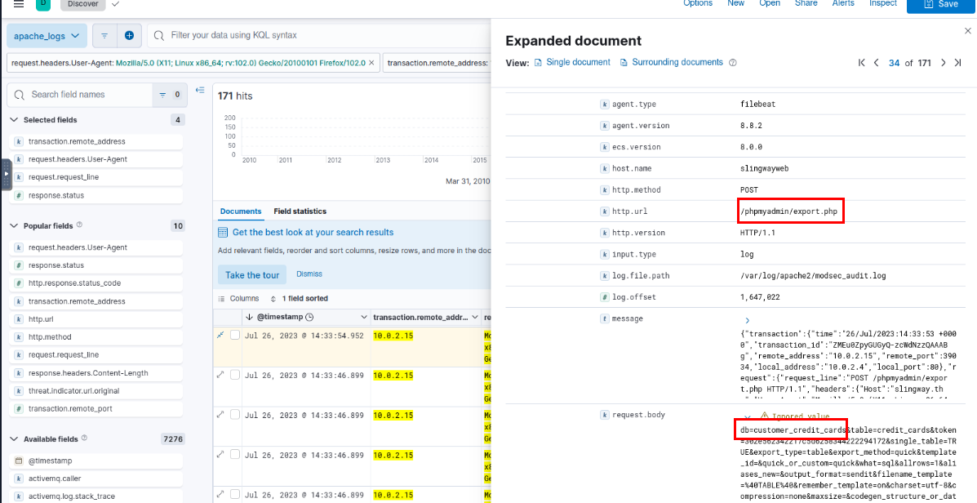Image resolution: width=977 pixels, height=503 pixels.
Task: Go to the next document arrow
Action: pyautogui.click(x=944, y=63)
